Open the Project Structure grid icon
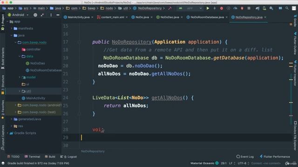Image resolution: width=298 pixels, height=167 pixels. click(280, 8)
